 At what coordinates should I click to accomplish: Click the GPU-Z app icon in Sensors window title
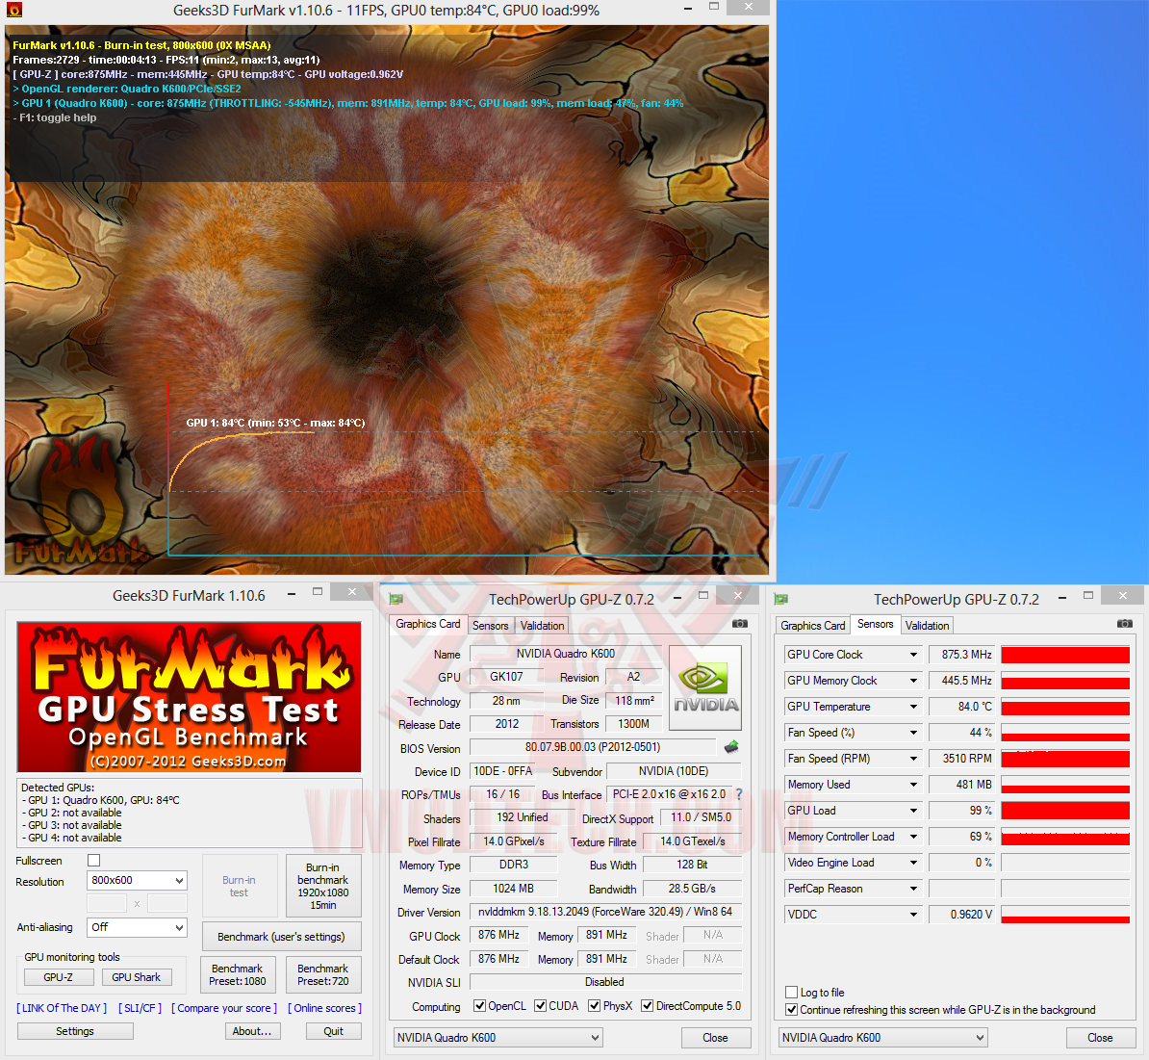[x=781, y=599]
